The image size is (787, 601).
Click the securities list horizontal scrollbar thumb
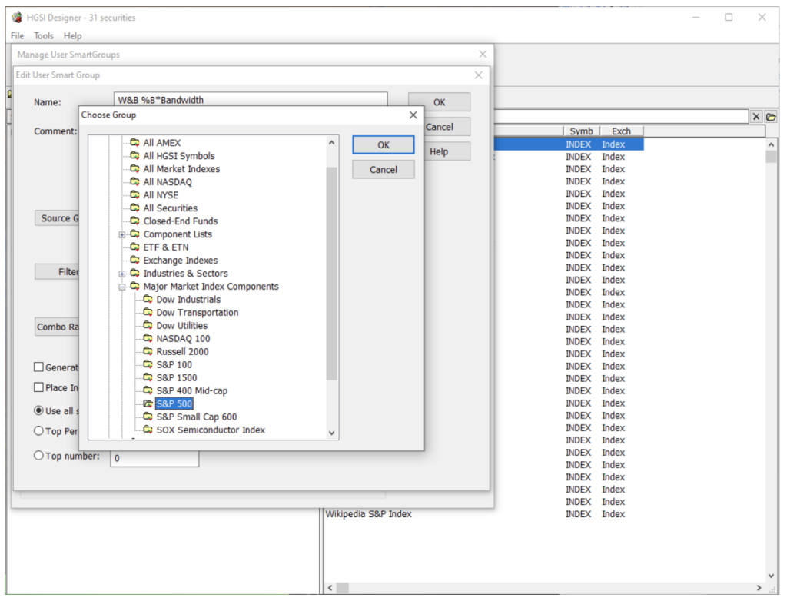pos(342,587)
